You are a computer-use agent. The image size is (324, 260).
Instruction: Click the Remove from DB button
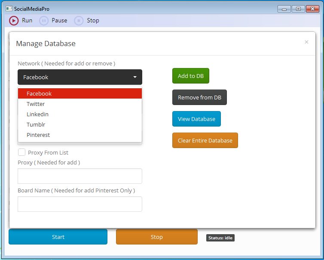[200, 97]
